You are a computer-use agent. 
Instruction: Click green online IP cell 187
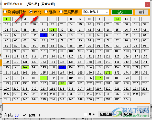(x=99, y=78)
